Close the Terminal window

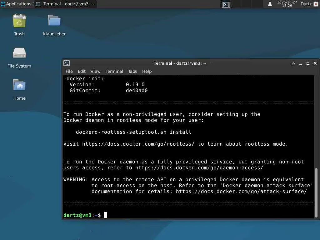pyautogui.click(x=315, y=63)
